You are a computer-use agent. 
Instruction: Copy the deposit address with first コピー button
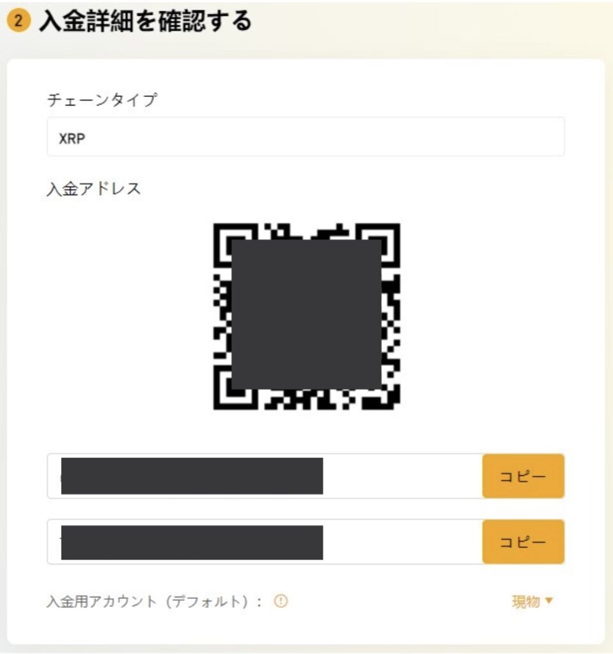coord(524,476)
